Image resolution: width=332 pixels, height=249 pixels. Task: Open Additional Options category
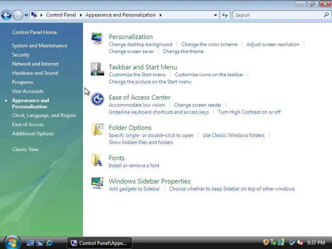[33, 134]
